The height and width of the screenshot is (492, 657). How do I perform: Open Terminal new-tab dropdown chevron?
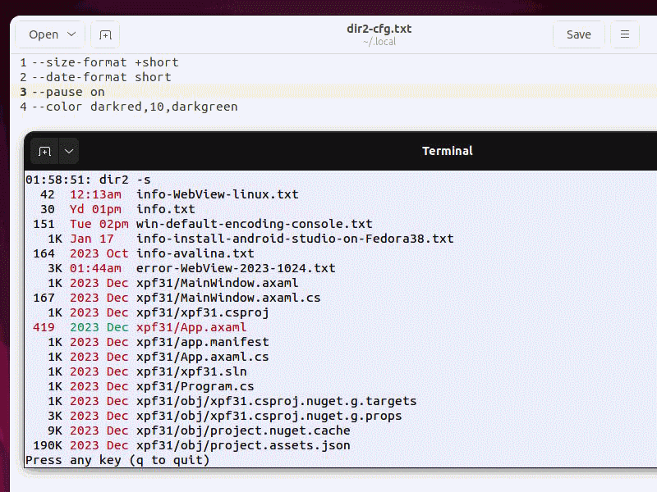coord(69,151)
